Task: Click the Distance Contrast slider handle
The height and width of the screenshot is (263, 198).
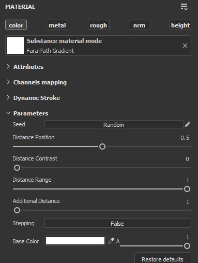Action: coord(17,168)
